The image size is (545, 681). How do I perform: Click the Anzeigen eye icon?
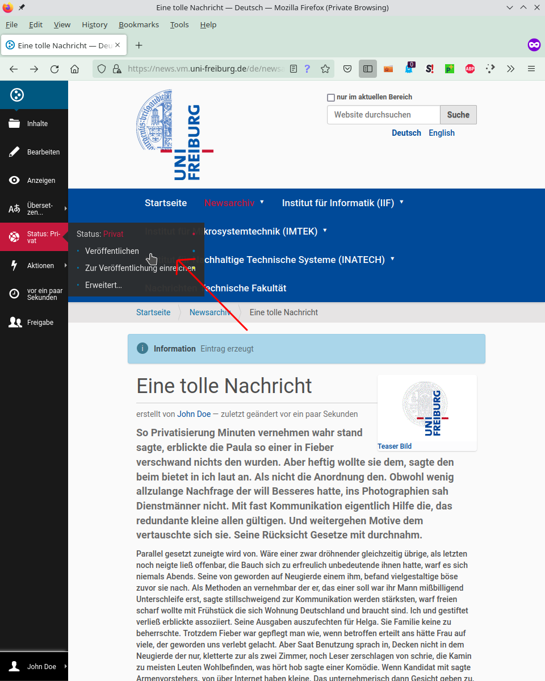click(14, 180)
